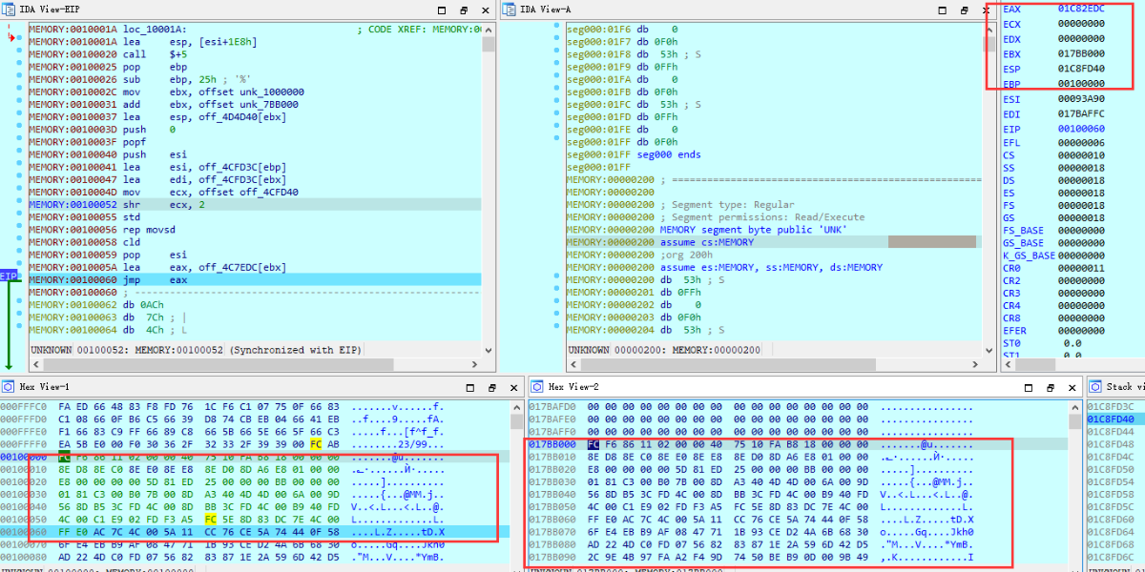
Task: Float the Hex View-2 panel
Action: coord(1050,388)
